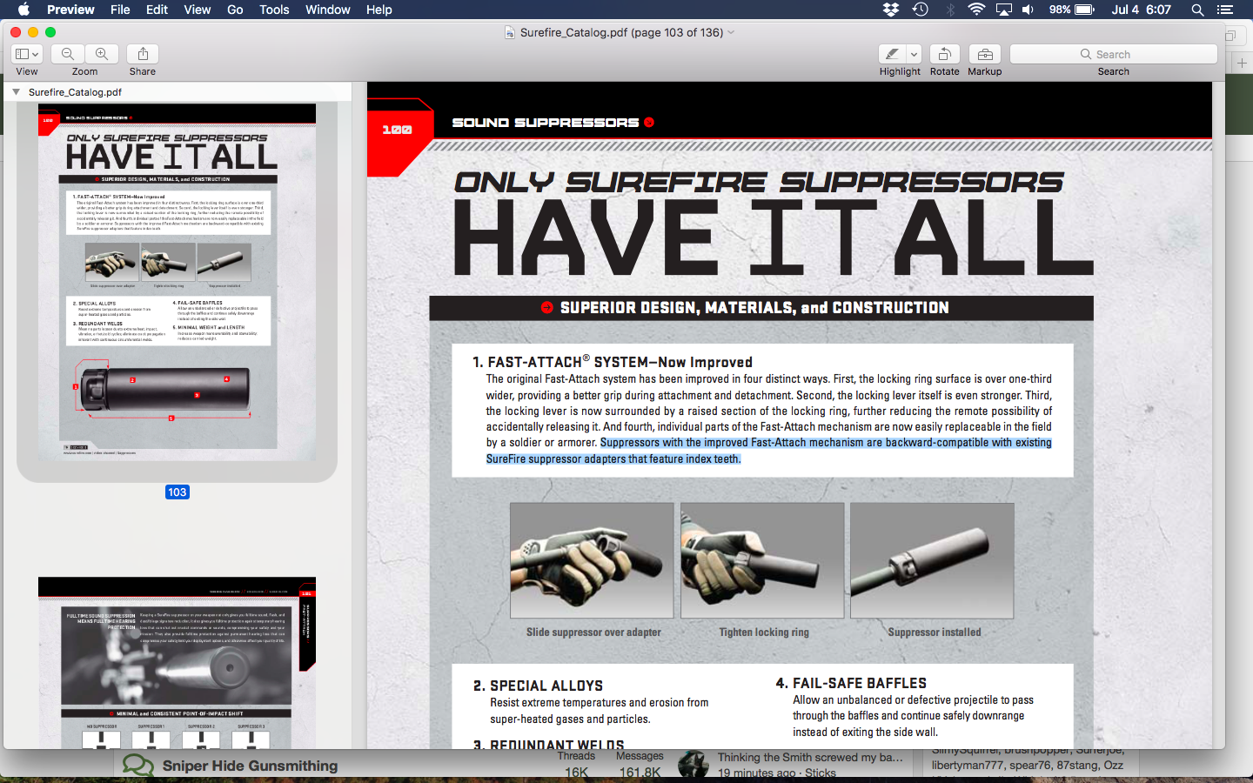Open the Help menu

point(379,10)
